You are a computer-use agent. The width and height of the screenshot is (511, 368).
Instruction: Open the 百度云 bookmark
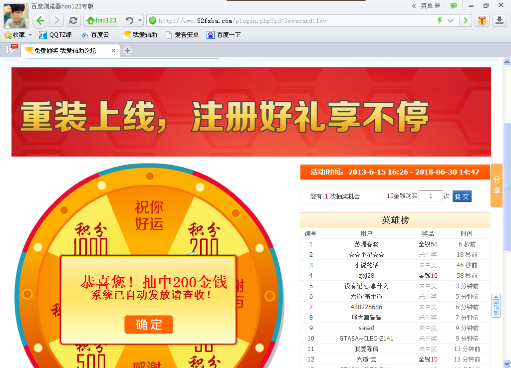(x=95, y=35)
